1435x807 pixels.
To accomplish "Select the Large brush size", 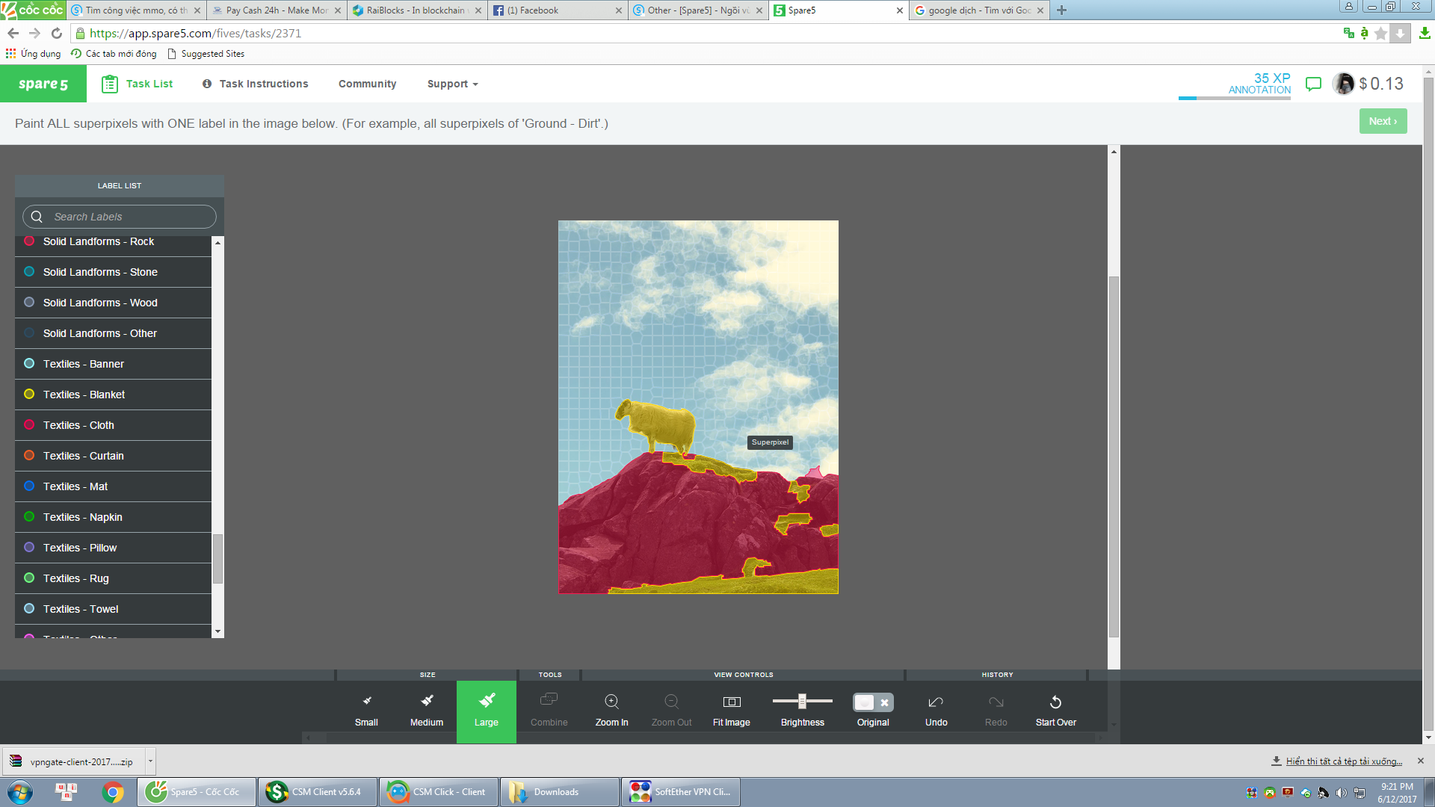I will coord(487,710).
